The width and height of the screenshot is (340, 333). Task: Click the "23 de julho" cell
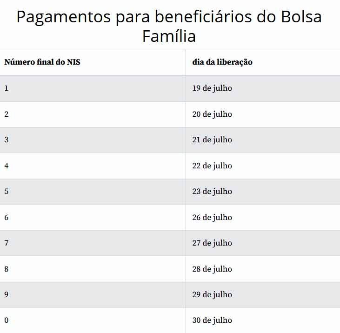(212, 191)
